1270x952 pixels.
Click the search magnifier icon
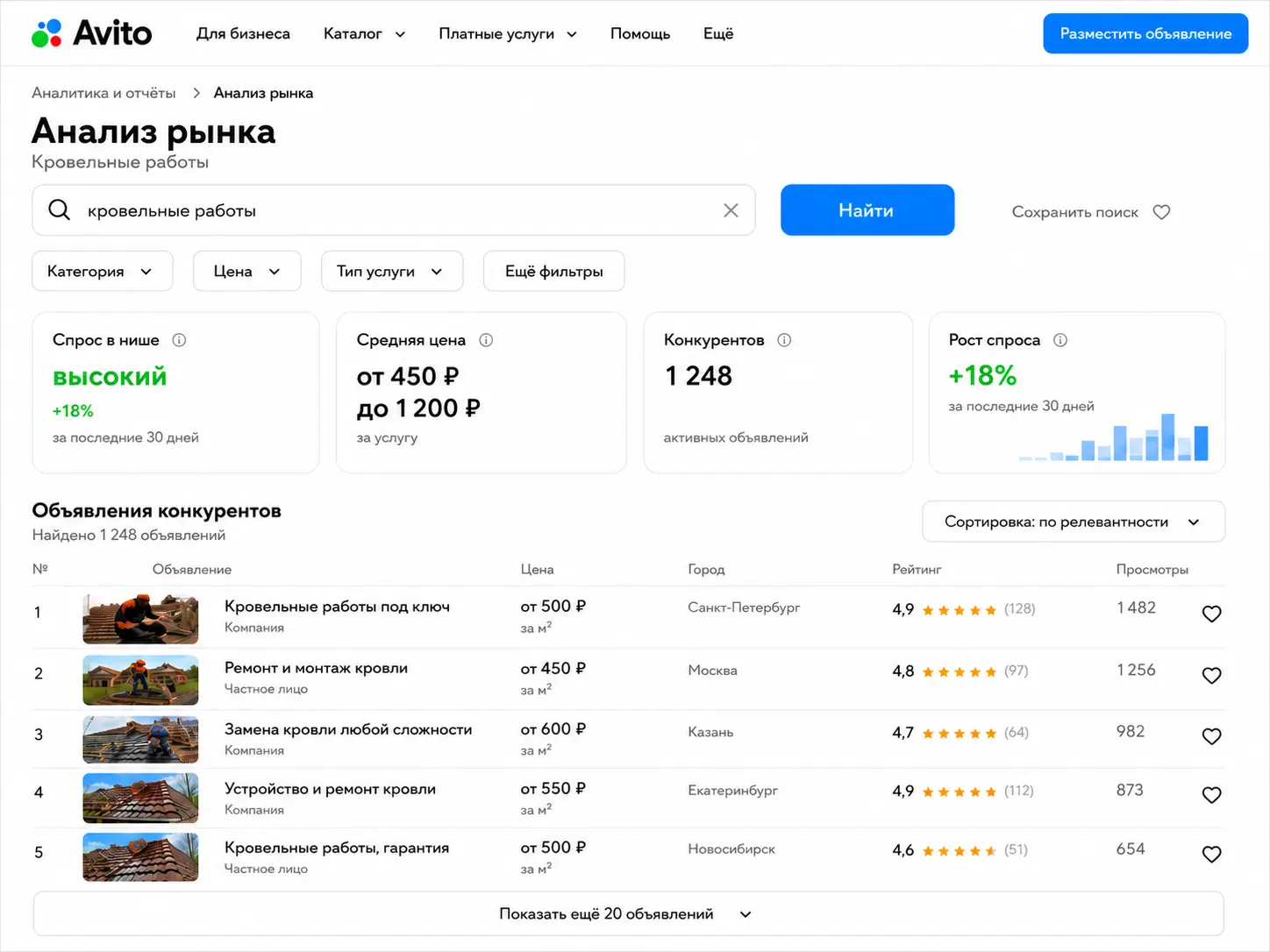click(x=59, y=210)
